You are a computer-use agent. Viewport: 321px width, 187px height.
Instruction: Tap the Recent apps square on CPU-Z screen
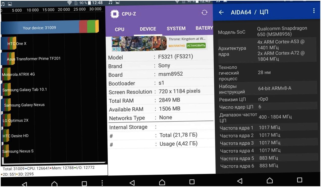[x=192, y=182]
